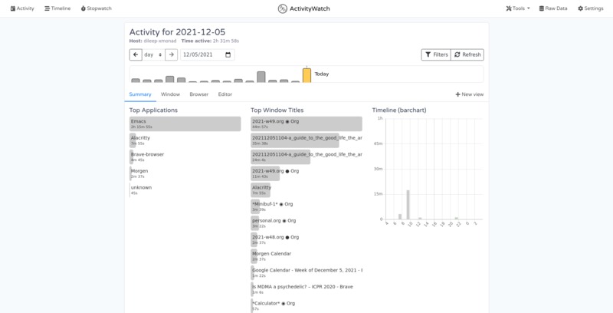Select the Brave-browser application row
This screenshot has width=613, height=313.
coord(185,157)
